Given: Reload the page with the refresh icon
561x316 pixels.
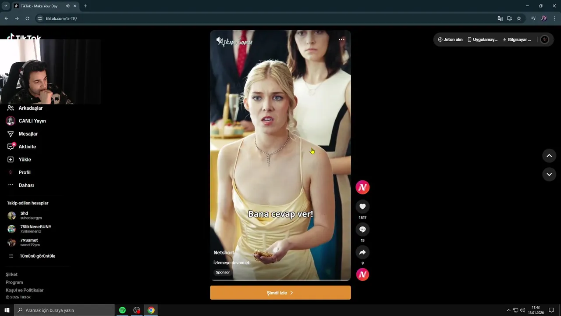Looking at the screenshot, I should coord(27,18).
